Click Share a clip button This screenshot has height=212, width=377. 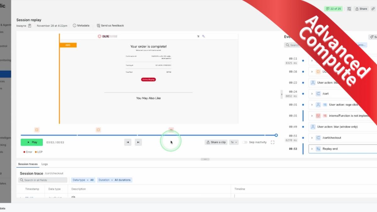[x=216, y=142]
